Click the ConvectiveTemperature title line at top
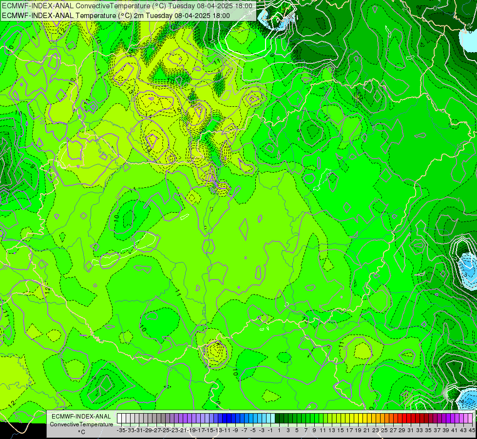The image size is (477, 439). coord(128,6)
